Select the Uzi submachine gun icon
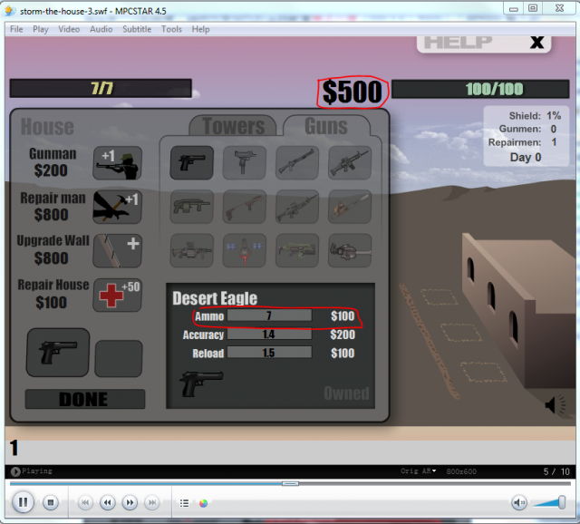 [x=244, y=163]
